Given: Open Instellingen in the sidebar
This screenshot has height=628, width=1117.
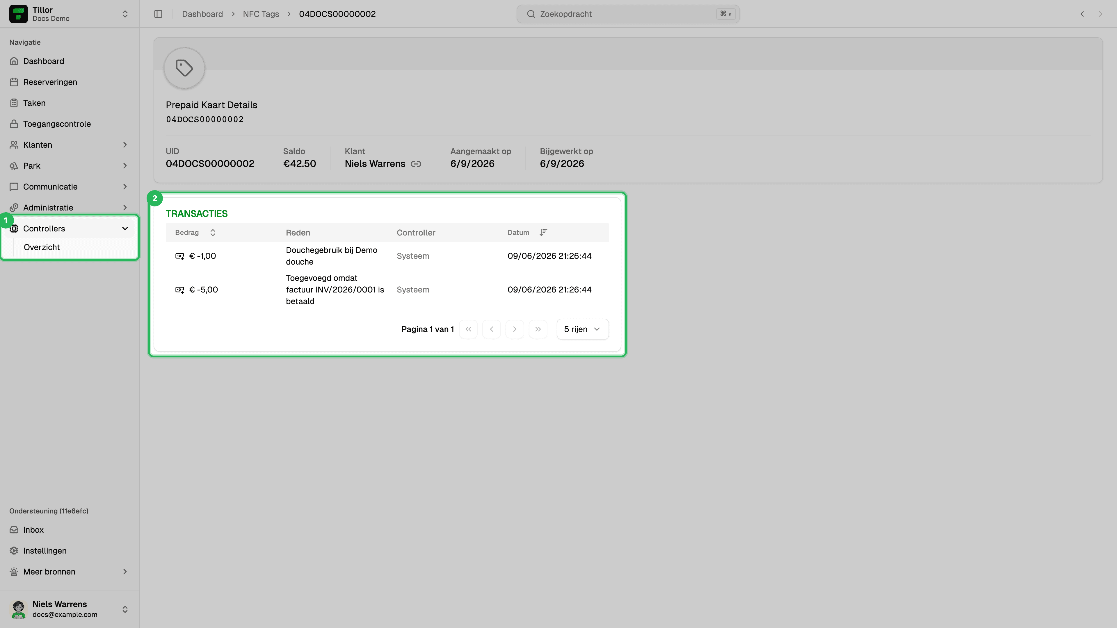Looking at the screenshot, I should pos(70,551).
